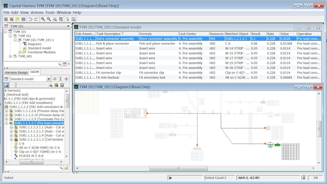The height and width of the screenshot is (184, 327).
Task: Click the green user icon in the status bar
Action: pos(304,178)
